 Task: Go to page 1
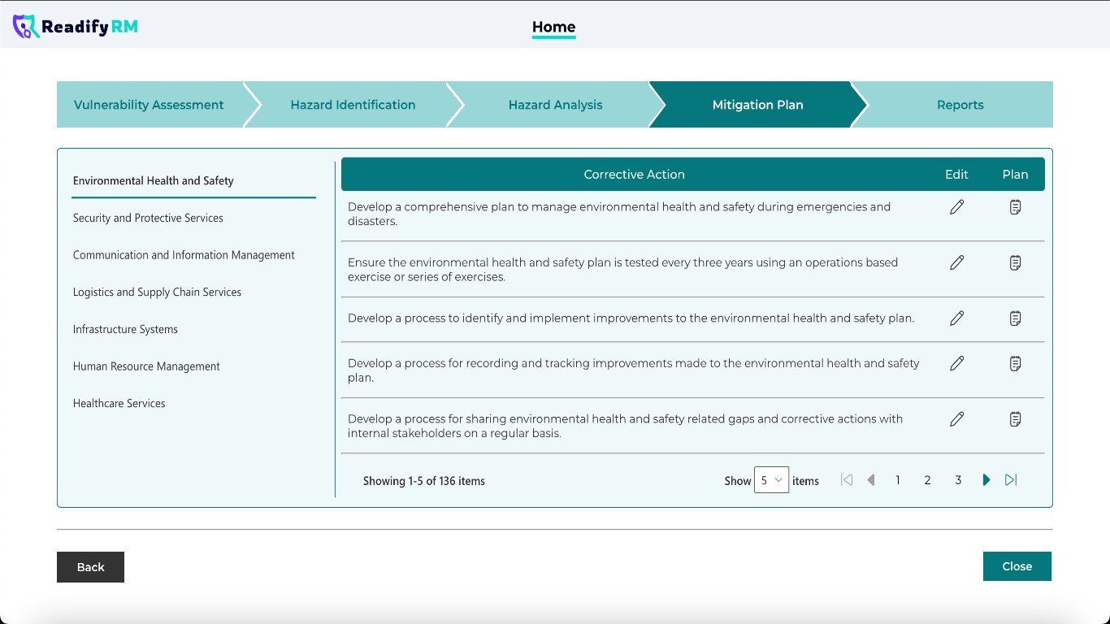(x=898, y=480)
